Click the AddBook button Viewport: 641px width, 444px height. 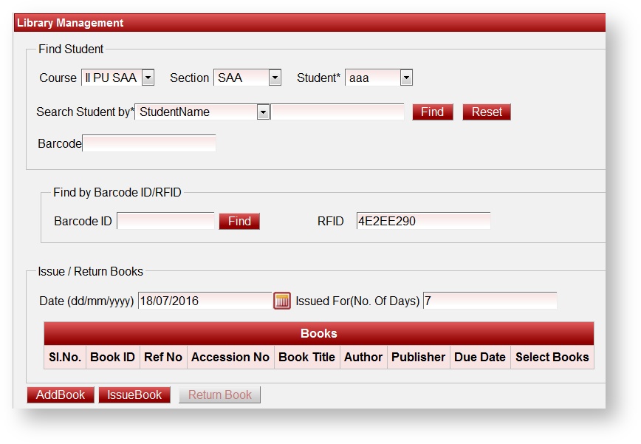tap(61, 395)
